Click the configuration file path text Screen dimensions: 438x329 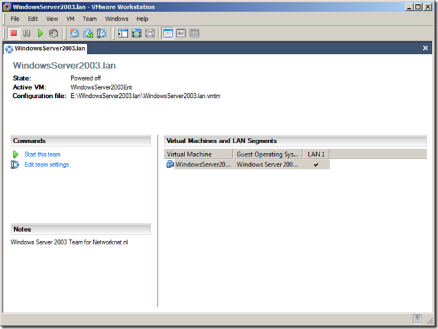tap(145, 96)
